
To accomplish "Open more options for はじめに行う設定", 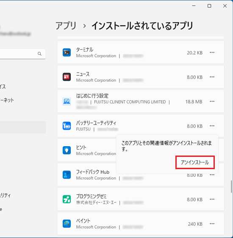I will click(212, 102).
